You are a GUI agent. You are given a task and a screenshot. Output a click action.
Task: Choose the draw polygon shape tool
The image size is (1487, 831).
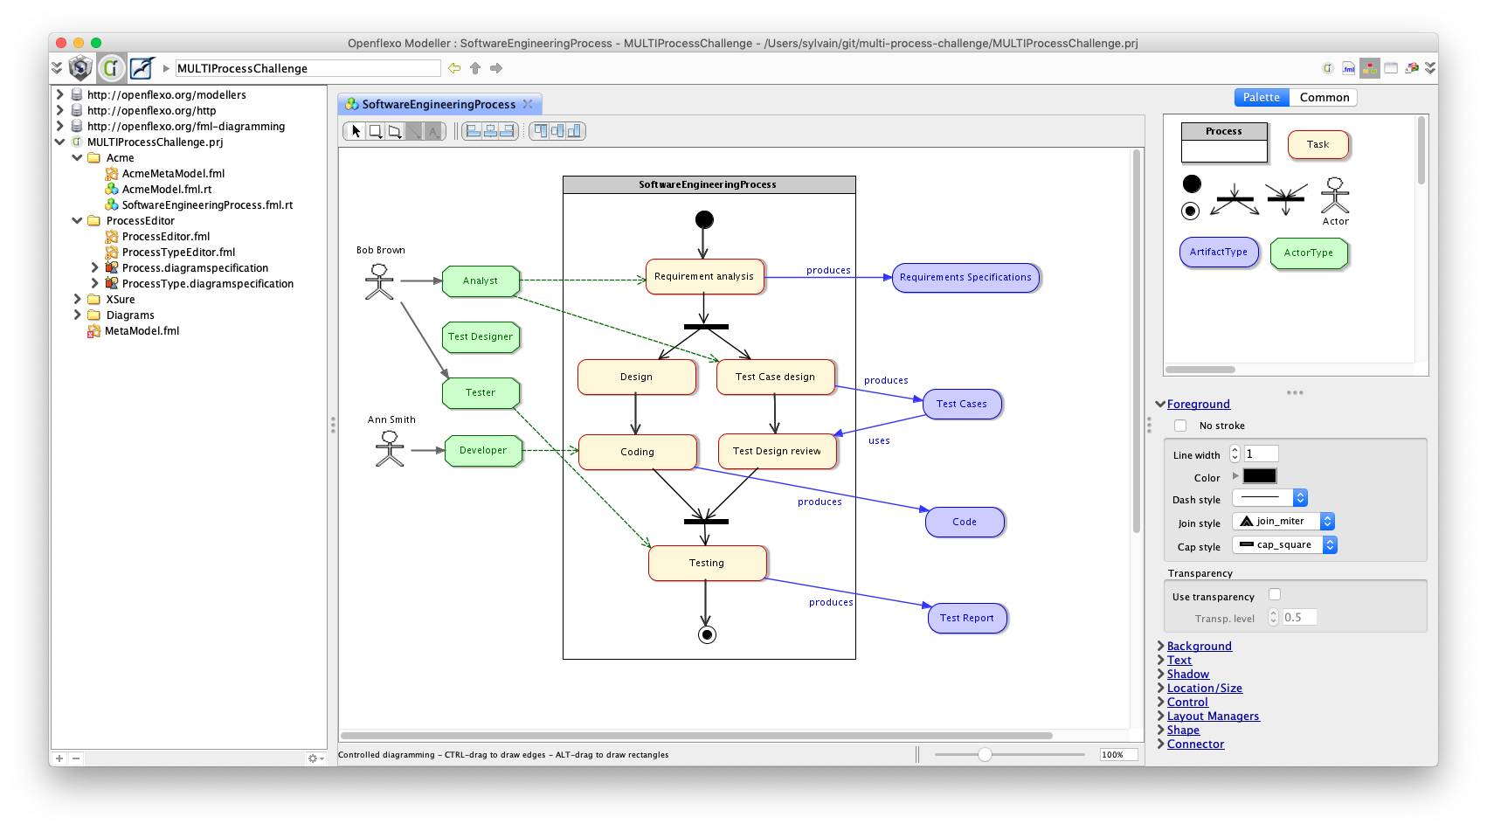point(394,131)
